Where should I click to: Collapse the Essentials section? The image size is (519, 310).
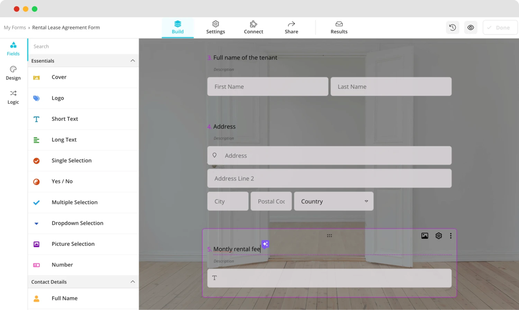pyautogui.click(x=132, y=61)
